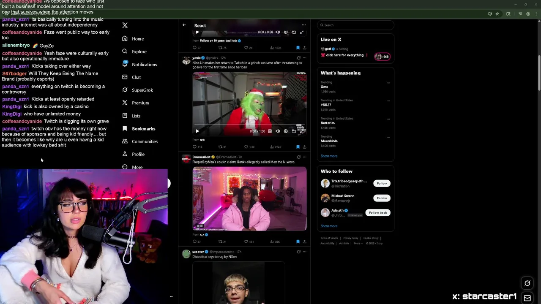The height and width of the screenshot is (304, 541).
Task: Open Lists in the sidebar
Action: coord(131,116)
